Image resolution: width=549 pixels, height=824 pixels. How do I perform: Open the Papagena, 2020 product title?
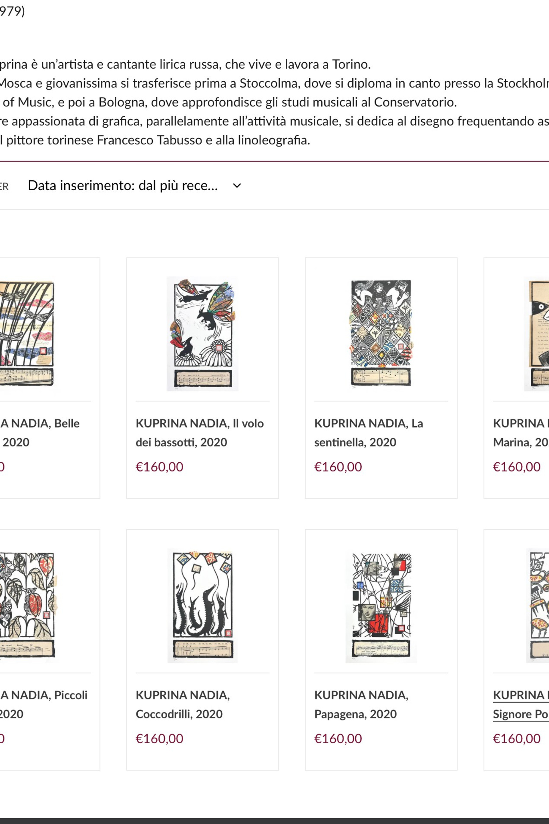point(361,704)
